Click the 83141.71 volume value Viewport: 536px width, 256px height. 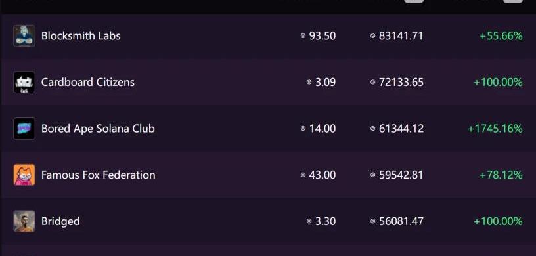point(401,36)
